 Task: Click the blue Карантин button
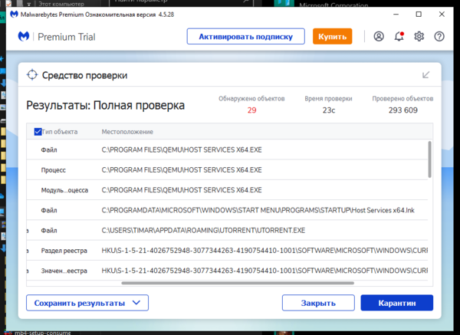pos(397,303)
